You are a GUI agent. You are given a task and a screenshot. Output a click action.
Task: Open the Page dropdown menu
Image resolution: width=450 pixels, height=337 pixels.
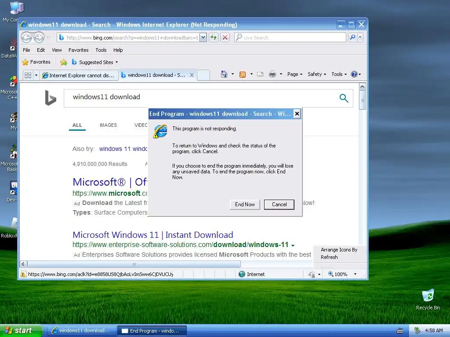tap(295, 74)
